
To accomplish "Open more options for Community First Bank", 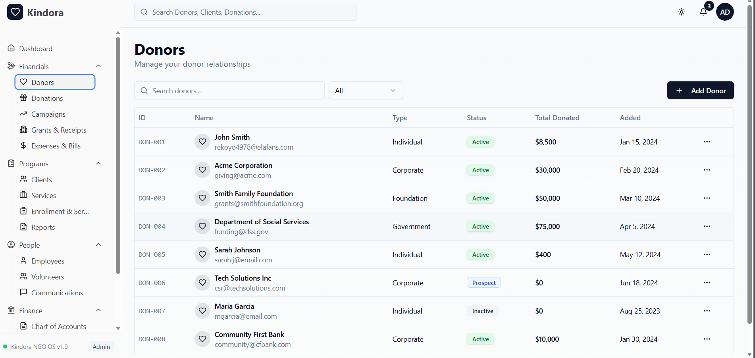I will [707, 339].
